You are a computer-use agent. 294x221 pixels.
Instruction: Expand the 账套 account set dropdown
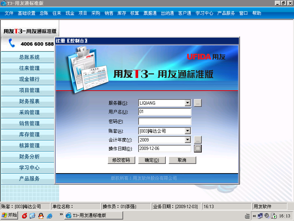(x=188, y=131)
